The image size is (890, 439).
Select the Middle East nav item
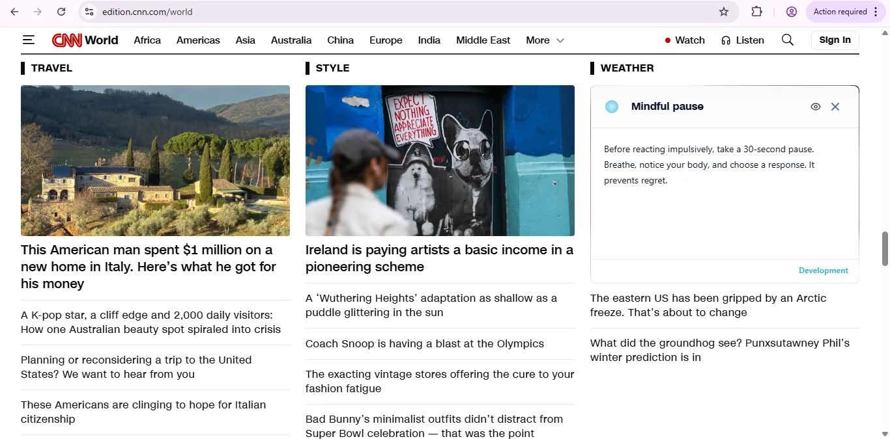483,40
